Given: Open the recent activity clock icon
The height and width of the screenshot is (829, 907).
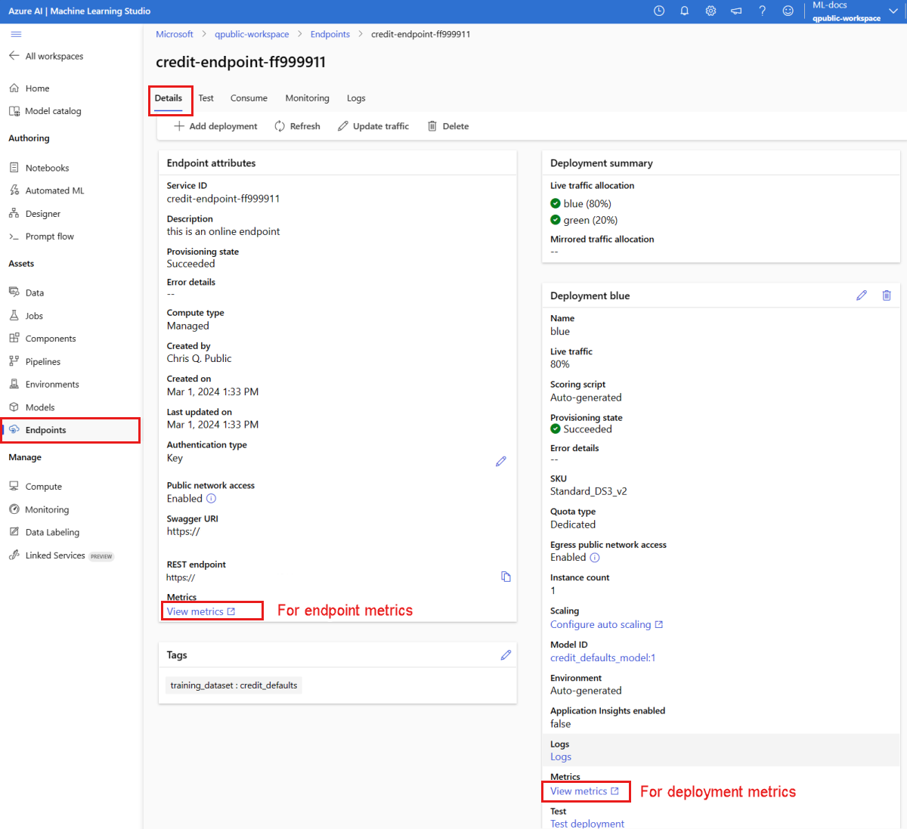Looking at the screenshot, I should 659,11.
